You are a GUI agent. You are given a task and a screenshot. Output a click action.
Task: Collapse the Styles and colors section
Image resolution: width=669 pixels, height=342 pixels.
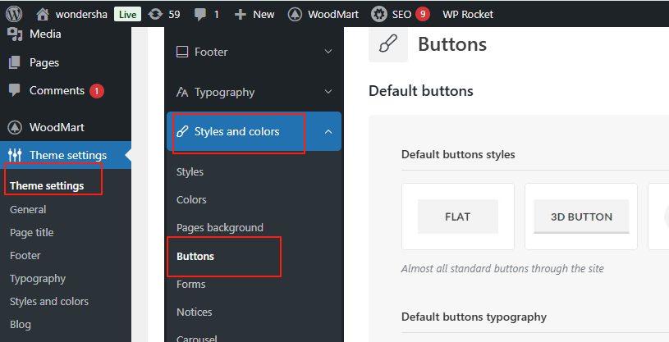328,131
